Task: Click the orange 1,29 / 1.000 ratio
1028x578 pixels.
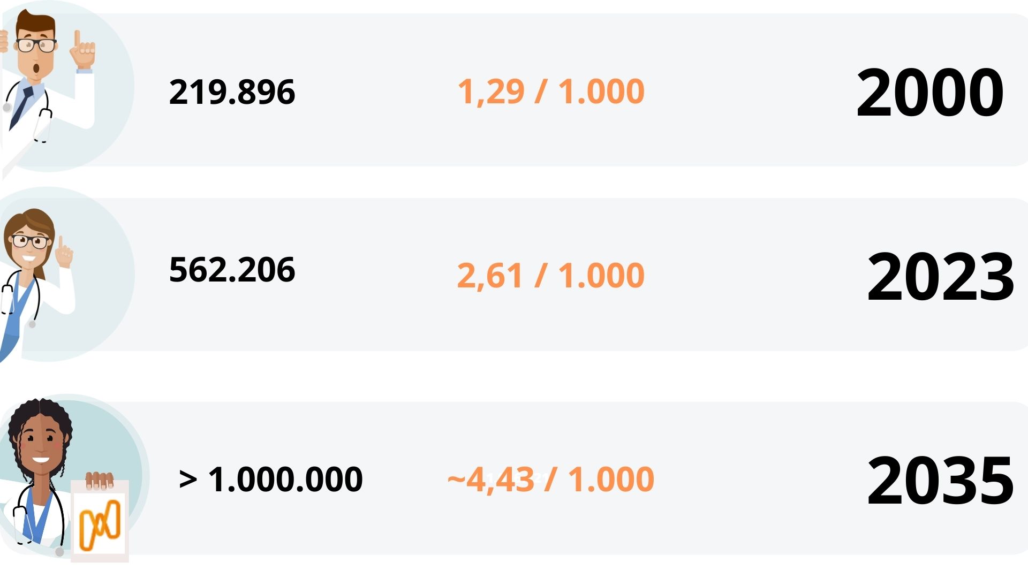Action: click(550, 91)
